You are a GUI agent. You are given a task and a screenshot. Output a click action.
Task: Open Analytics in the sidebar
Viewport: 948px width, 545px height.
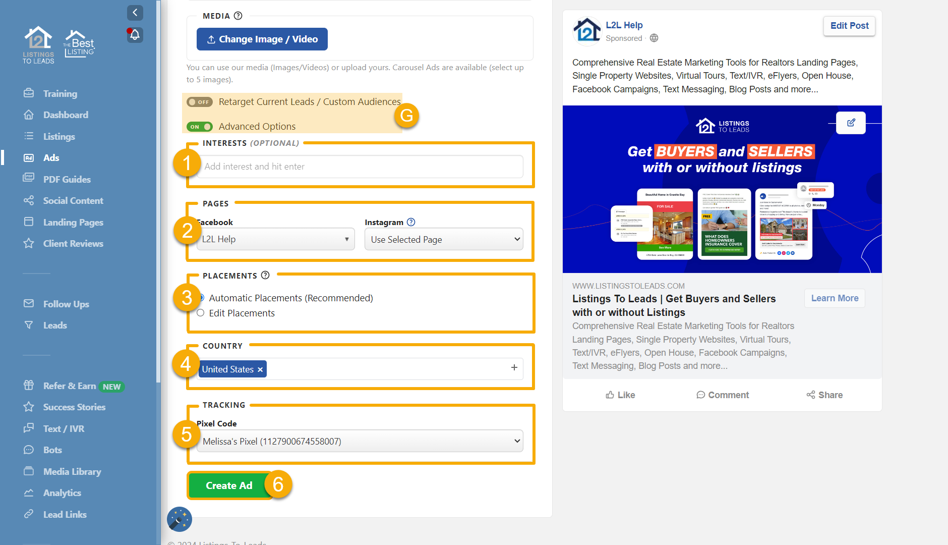[x=62, y=493]
